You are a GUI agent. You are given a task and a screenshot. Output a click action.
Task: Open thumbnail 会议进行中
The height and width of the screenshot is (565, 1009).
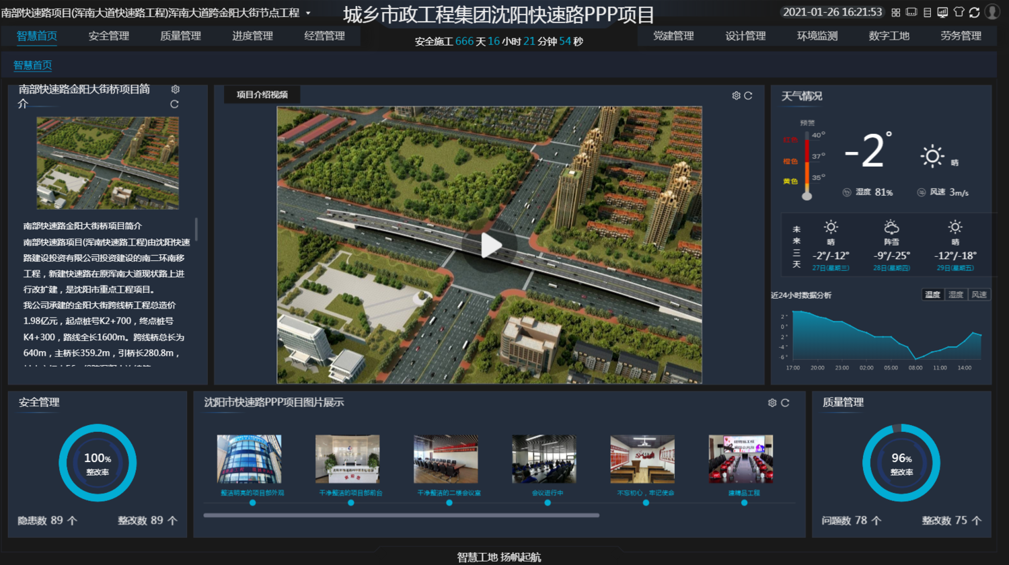tap(544, 459)
